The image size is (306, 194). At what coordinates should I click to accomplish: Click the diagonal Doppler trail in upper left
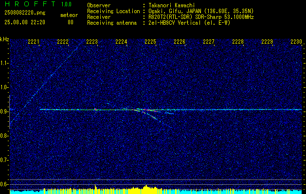[x=46, y=82]
